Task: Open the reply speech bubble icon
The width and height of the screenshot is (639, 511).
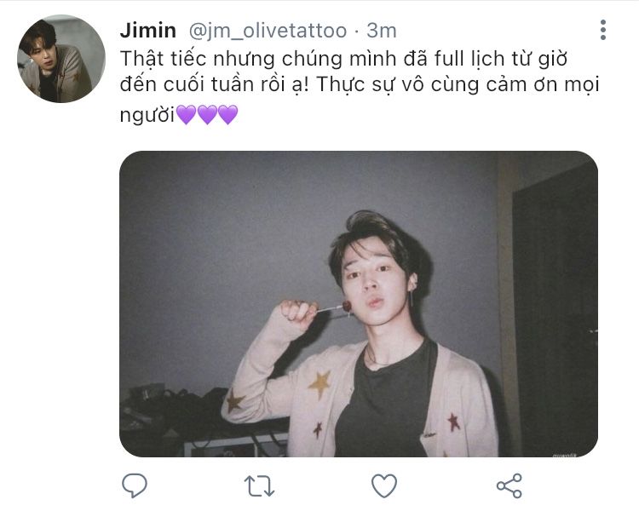Action: [135, 485]
